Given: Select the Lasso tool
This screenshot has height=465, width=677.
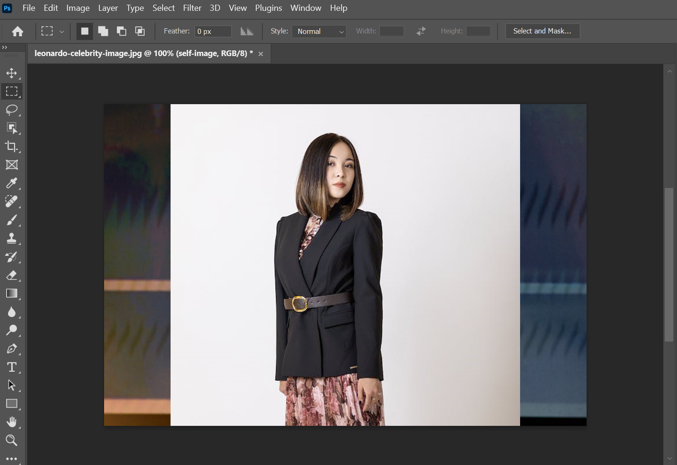Looking at the screenshot, I should 12,110.
